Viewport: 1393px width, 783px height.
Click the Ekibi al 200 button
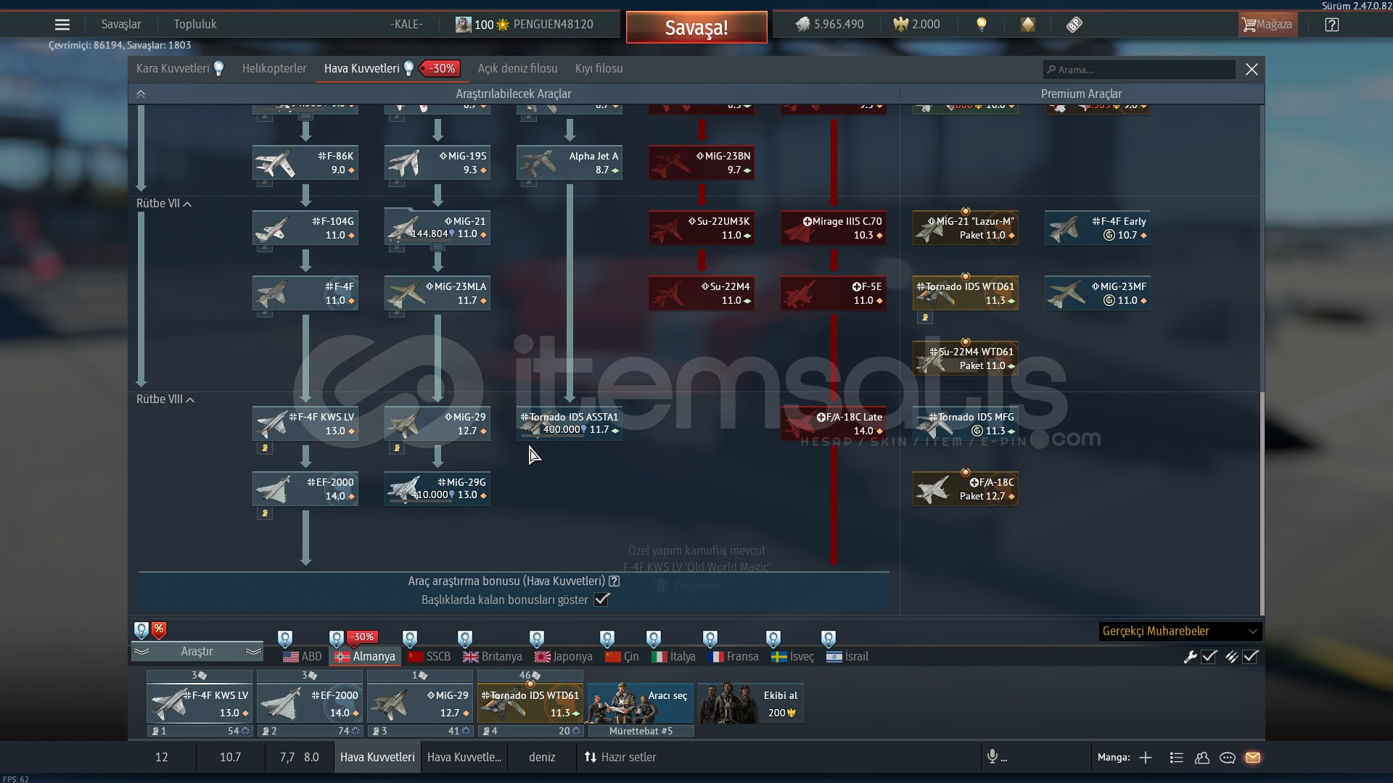click(x=751, y=703)
